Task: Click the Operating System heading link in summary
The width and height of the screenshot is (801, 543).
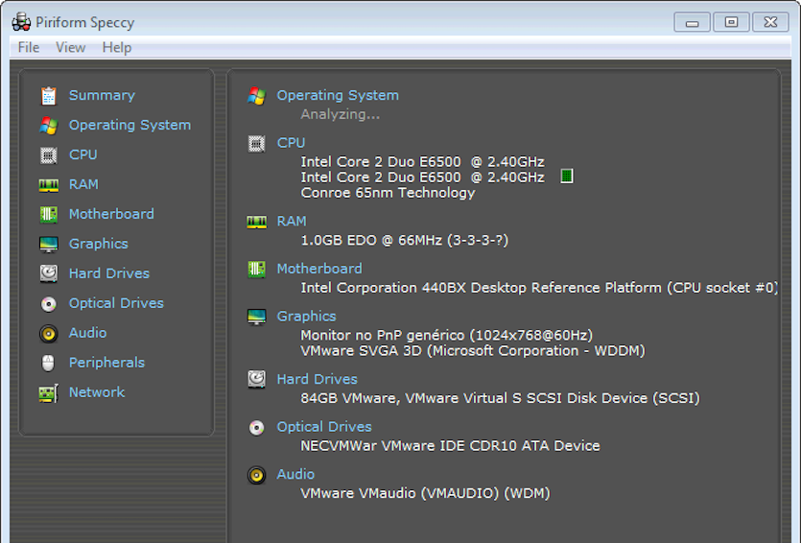Action: click(x=338, y=96)
